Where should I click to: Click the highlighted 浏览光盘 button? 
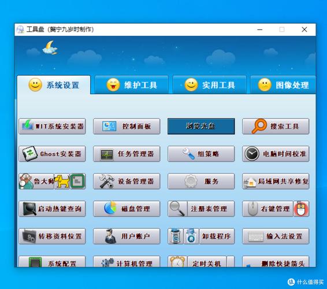pyautogui.click(x=201, y=126)
